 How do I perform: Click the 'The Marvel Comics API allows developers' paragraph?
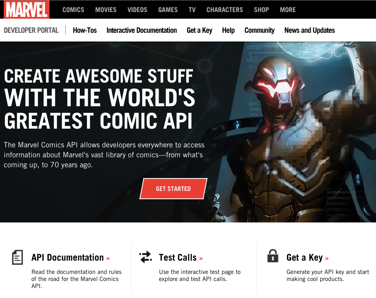point(104,155)
